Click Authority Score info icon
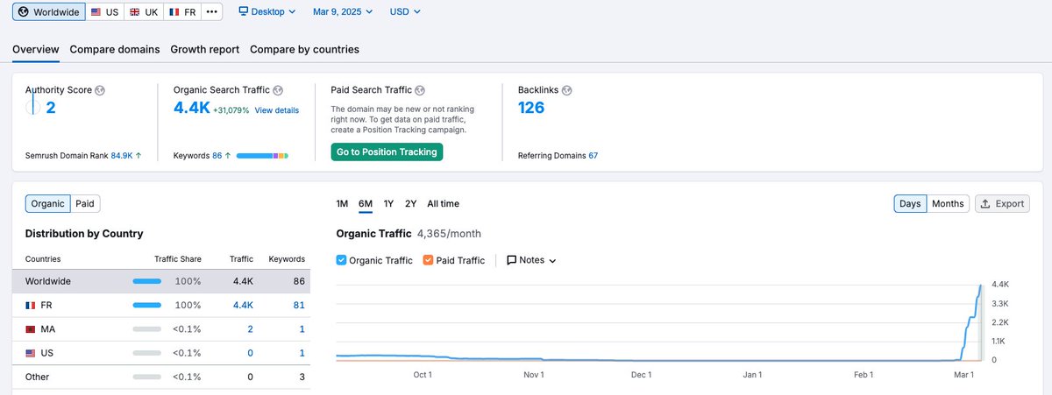The width and height of the screenshot is (1052, 395). point(100,90)
